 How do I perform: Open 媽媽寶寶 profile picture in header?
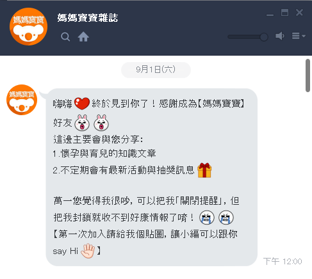(28, 27)
